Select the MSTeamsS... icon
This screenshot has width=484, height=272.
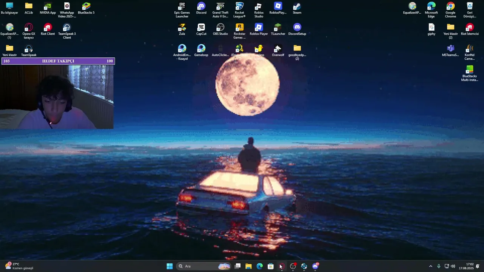450,51
